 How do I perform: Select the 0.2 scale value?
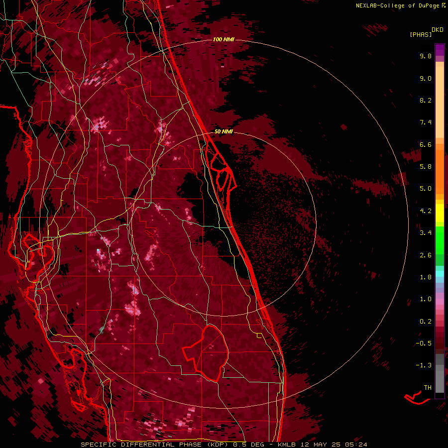426,322
